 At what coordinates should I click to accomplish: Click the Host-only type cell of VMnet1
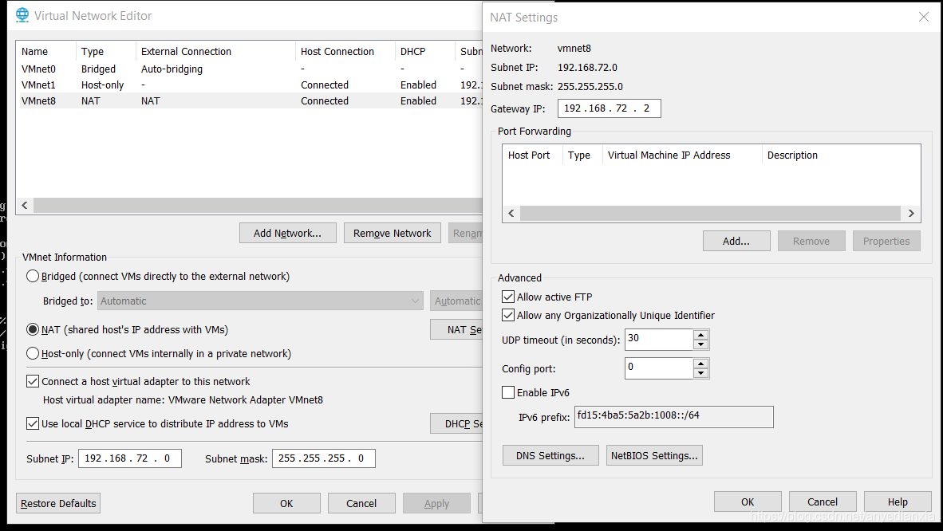[x=103, y=85]
